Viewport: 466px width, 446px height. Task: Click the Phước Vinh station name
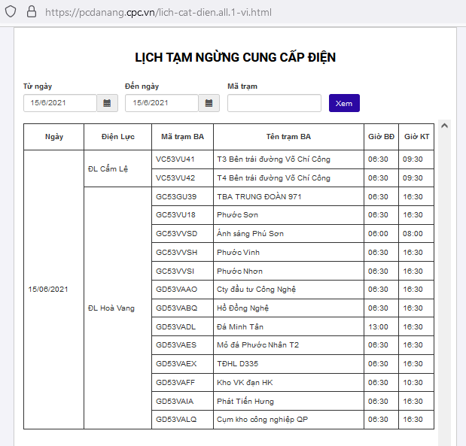click(x=238, y=253)
